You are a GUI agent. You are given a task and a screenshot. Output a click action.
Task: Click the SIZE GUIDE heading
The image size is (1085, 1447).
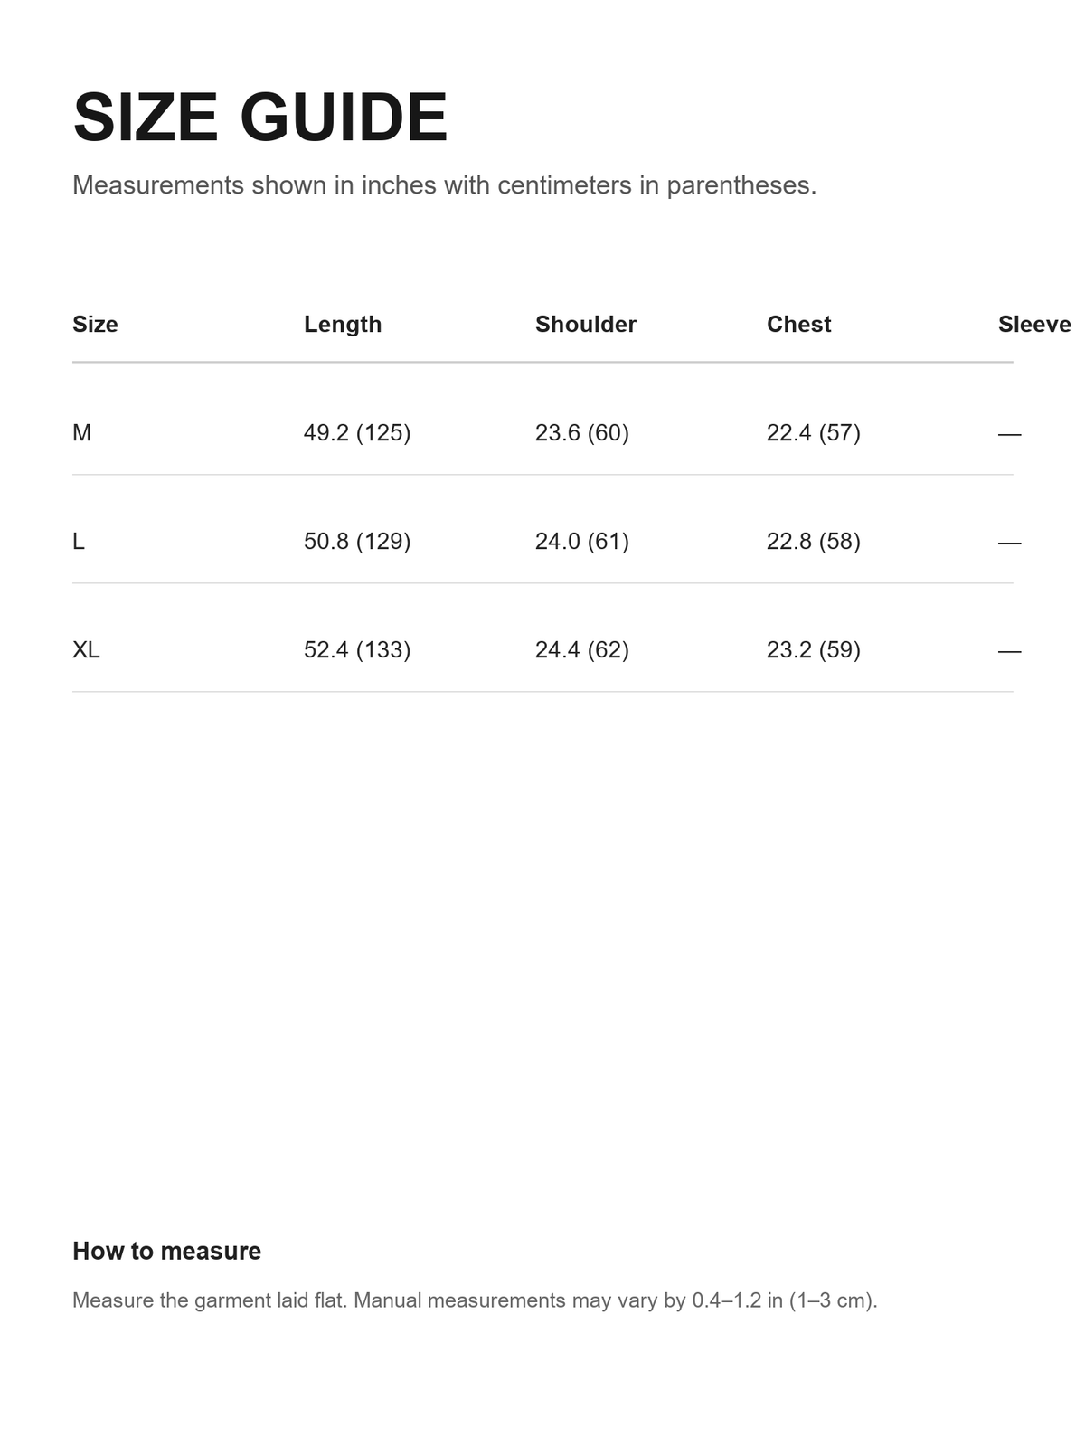tap(260, 118)
